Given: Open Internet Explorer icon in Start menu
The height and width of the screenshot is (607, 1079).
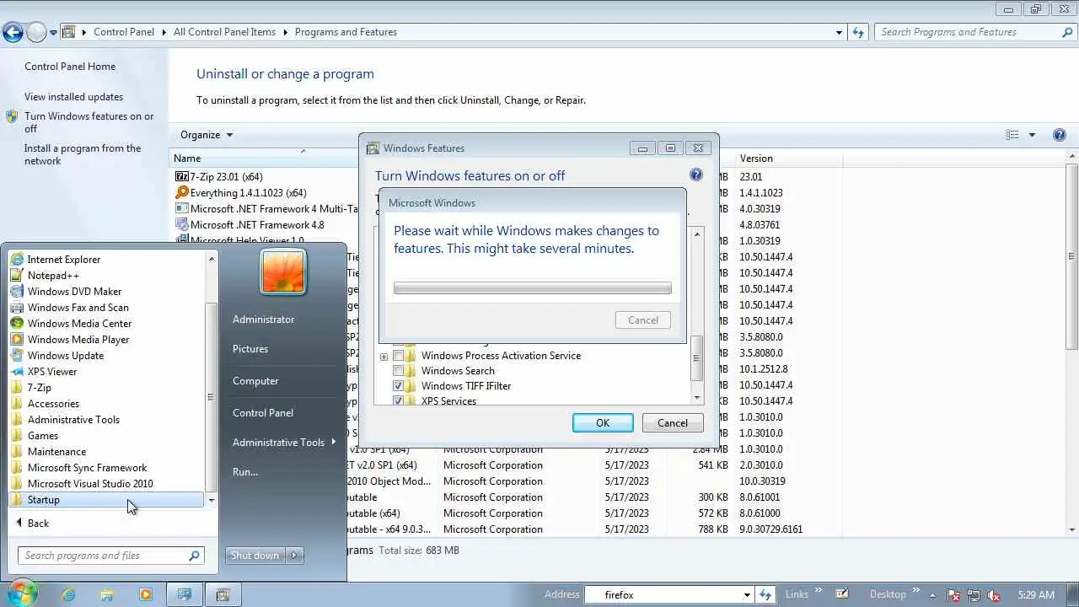Looking at the screenshot, I should [17, 260].
